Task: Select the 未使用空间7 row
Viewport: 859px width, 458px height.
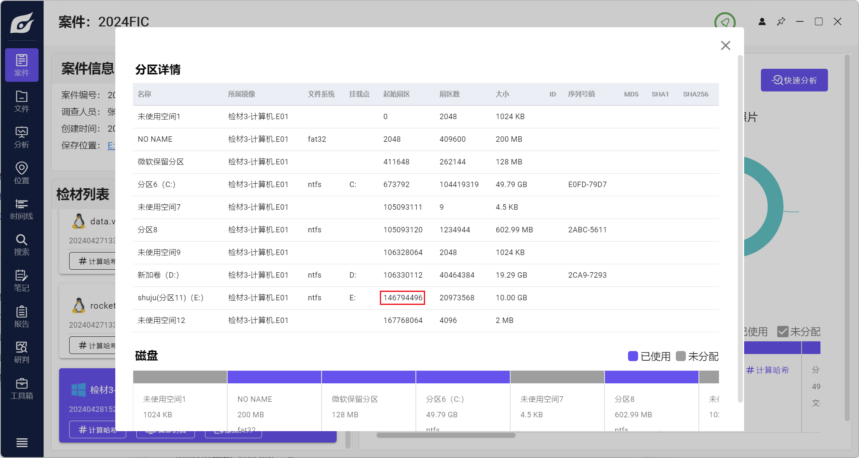Action: 426,207
